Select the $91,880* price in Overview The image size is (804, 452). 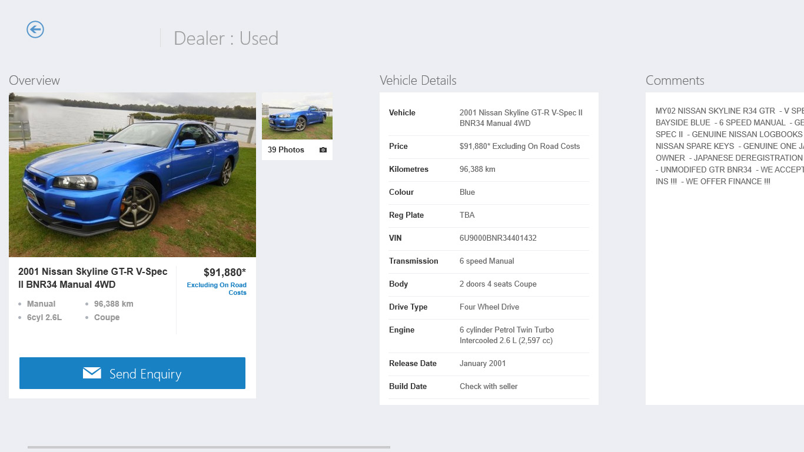point(225,272)
